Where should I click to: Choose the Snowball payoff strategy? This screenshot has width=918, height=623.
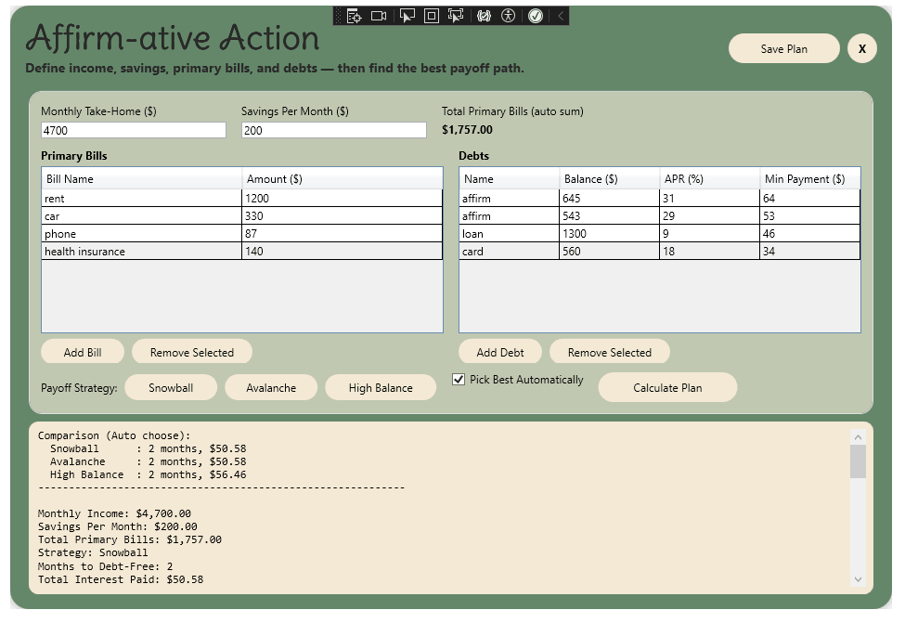click(171, 388)
